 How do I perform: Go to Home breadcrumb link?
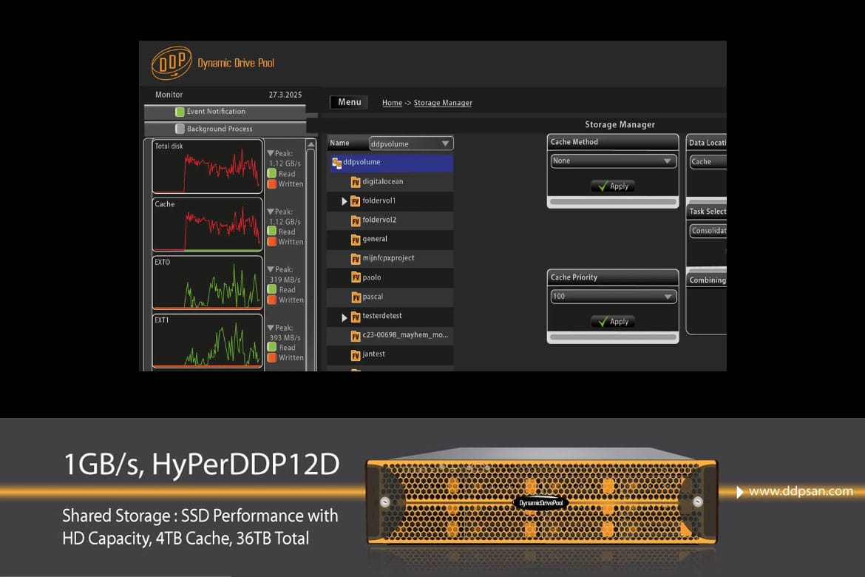click(x=392, y=104)
